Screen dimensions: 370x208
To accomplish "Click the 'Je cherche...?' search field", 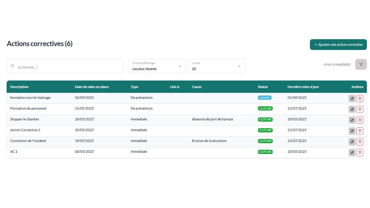I will pos(65,66).
